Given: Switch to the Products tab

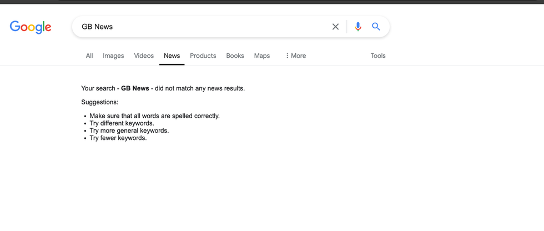Looking at the screenshot, I should (203, 56).
